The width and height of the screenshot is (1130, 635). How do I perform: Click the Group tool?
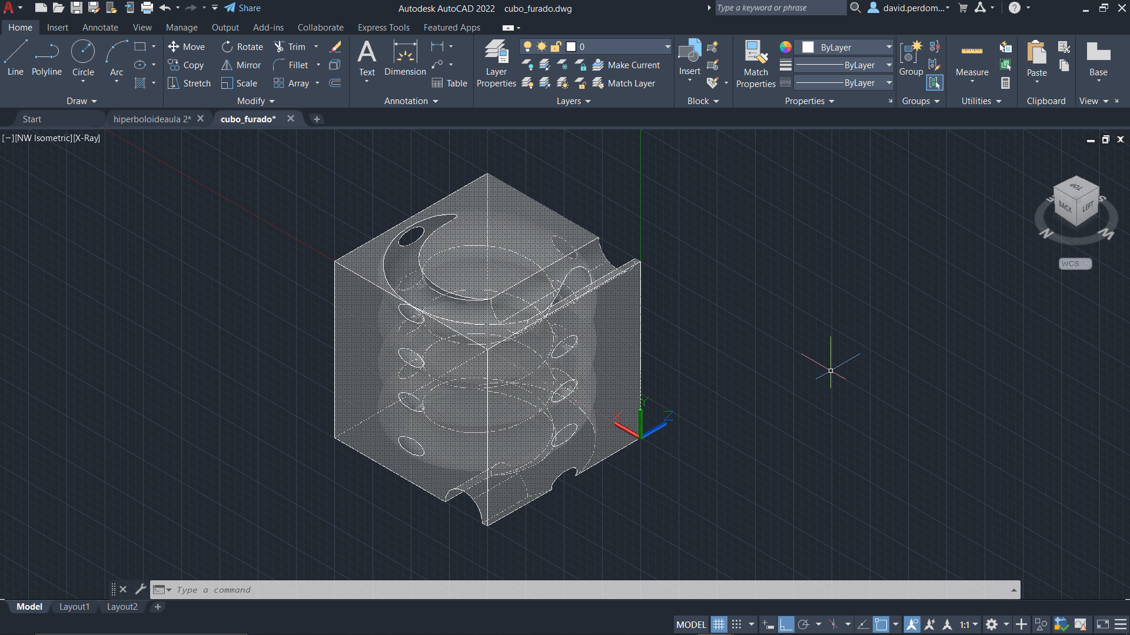[911, 58]
